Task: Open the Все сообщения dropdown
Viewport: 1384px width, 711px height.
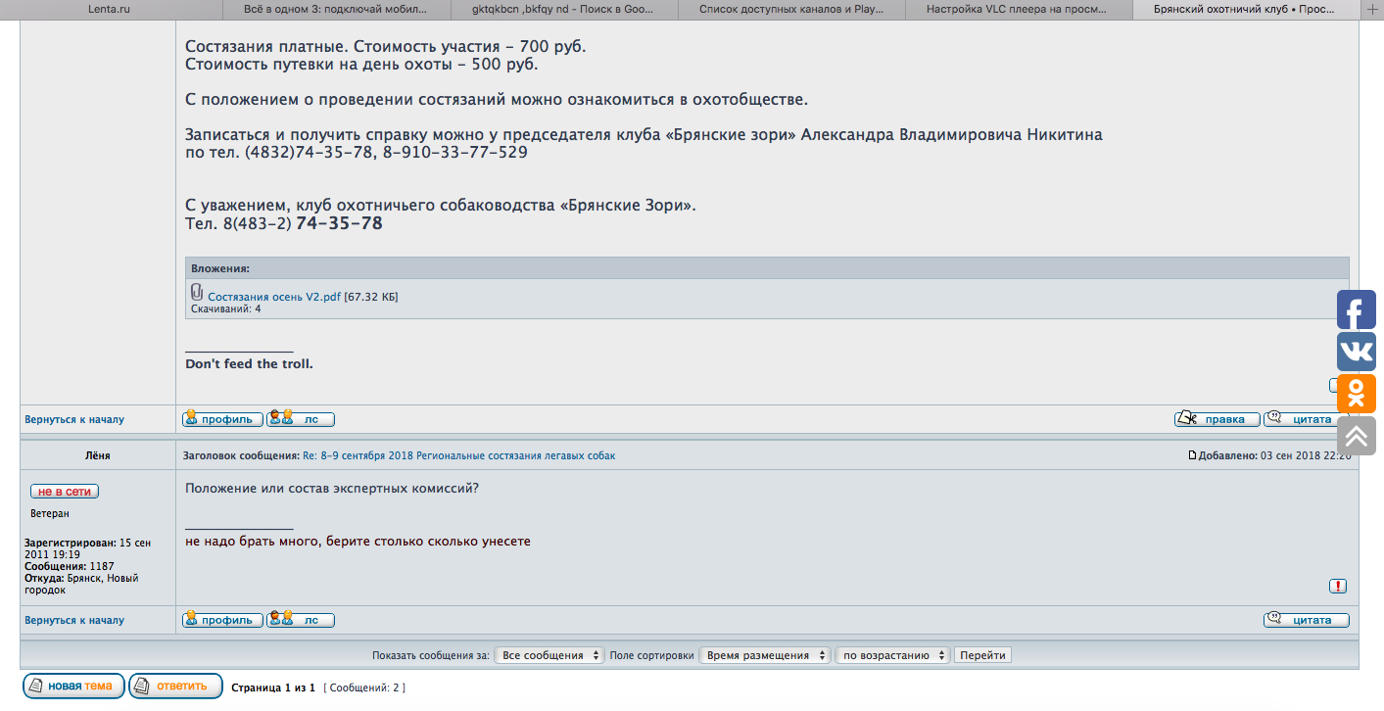Action: tap(549, 655)
